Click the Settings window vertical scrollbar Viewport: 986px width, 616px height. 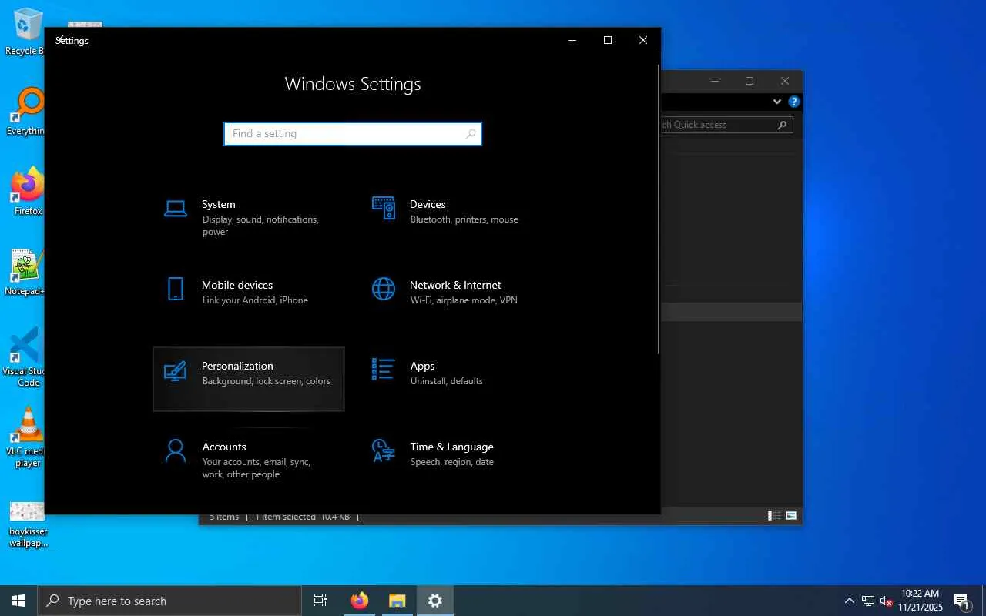coord(658,209)
